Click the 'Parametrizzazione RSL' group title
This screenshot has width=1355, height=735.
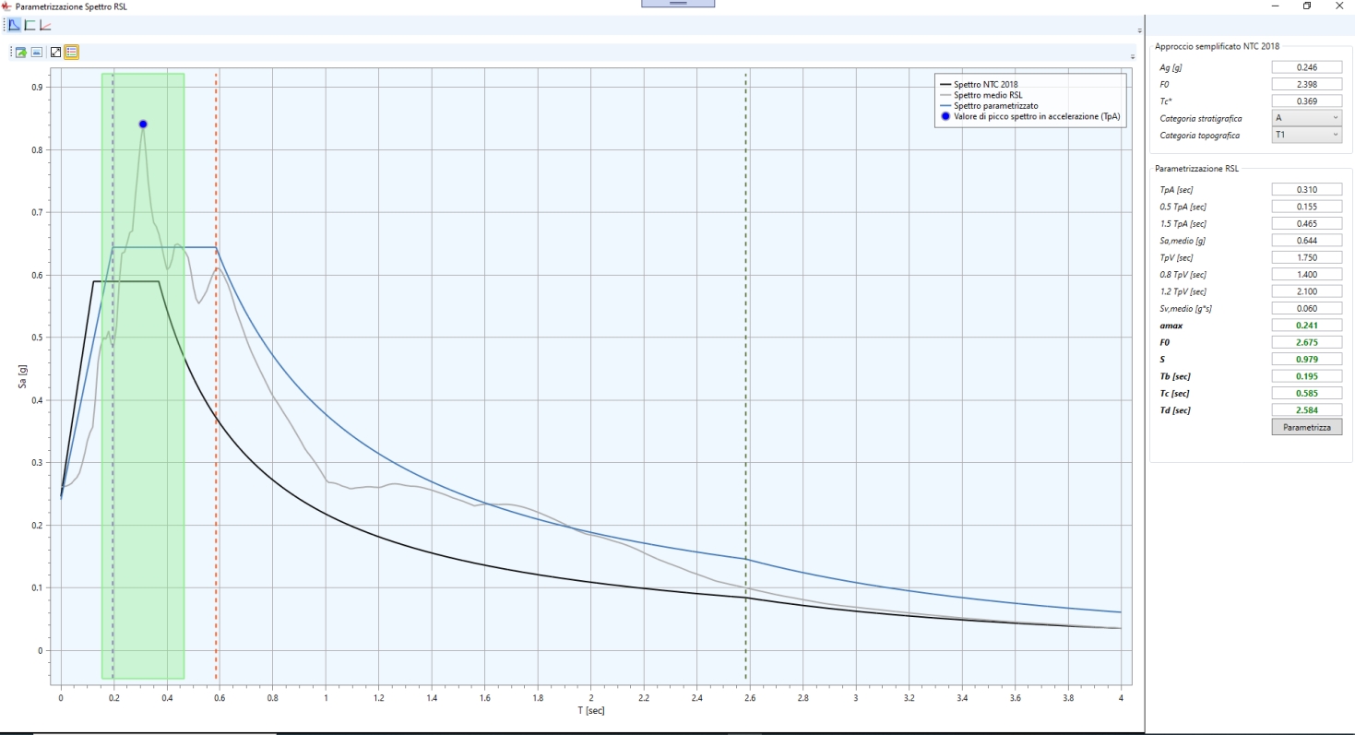[1196, 169]
